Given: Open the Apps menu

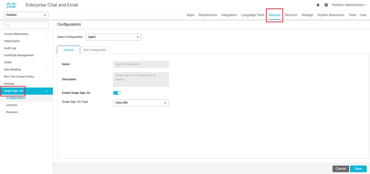Looking at the screenshot, I should point(190,15).
